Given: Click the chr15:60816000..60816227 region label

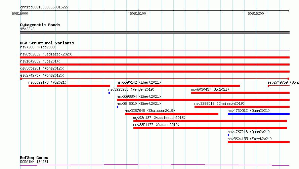Looking at the screenshot, I should tap(44, 7).
